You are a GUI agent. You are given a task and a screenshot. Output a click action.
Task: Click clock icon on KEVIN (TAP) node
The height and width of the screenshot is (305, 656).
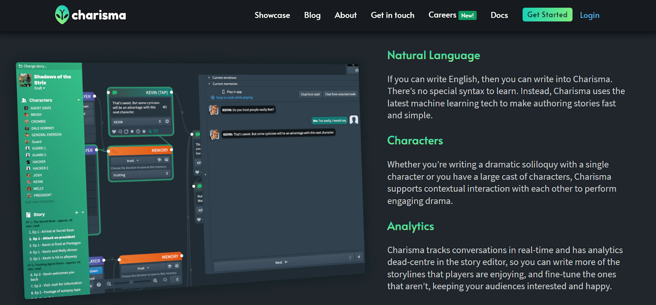coord(138,132)
